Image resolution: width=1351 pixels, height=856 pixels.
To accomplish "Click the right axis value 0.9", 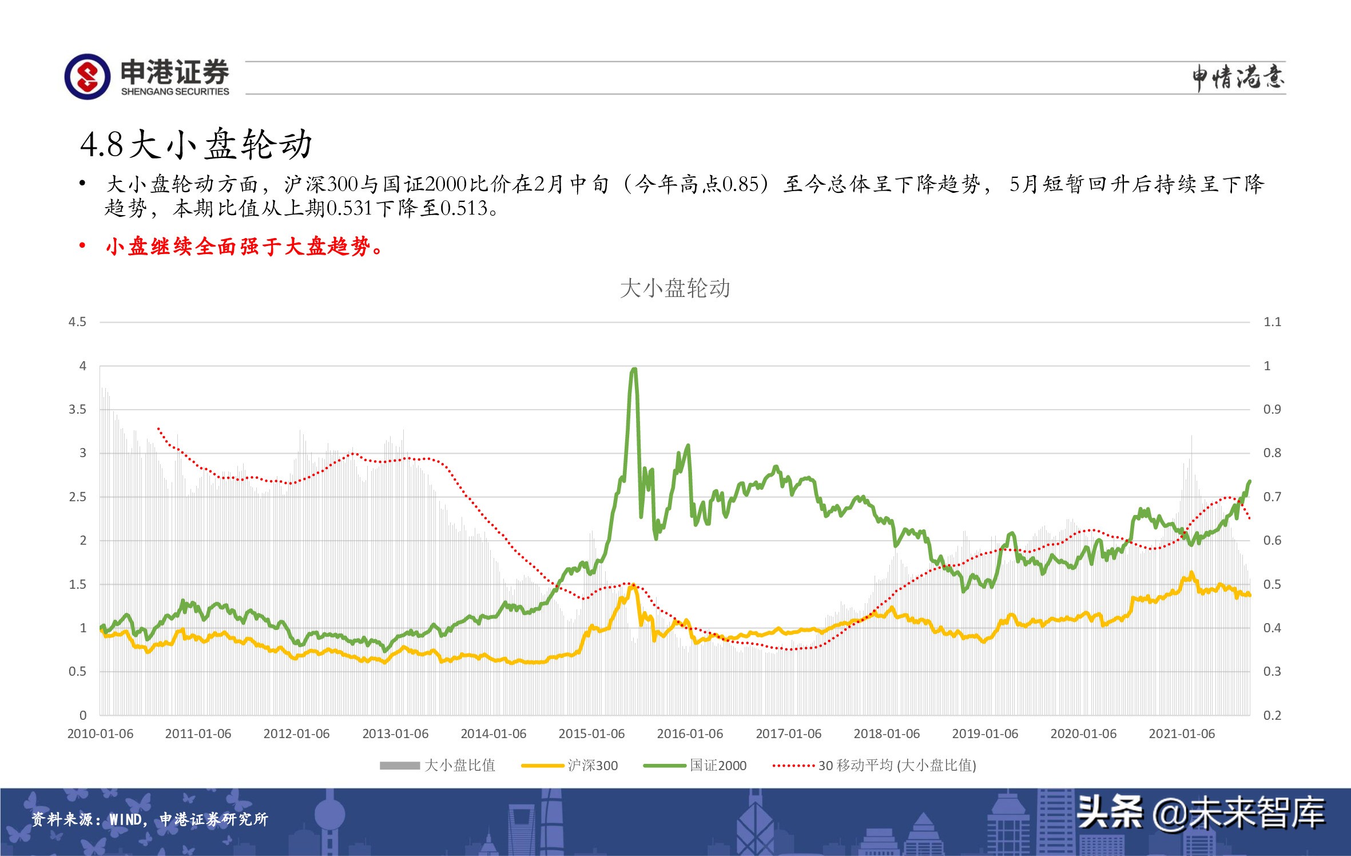I will pos(1272,410).
